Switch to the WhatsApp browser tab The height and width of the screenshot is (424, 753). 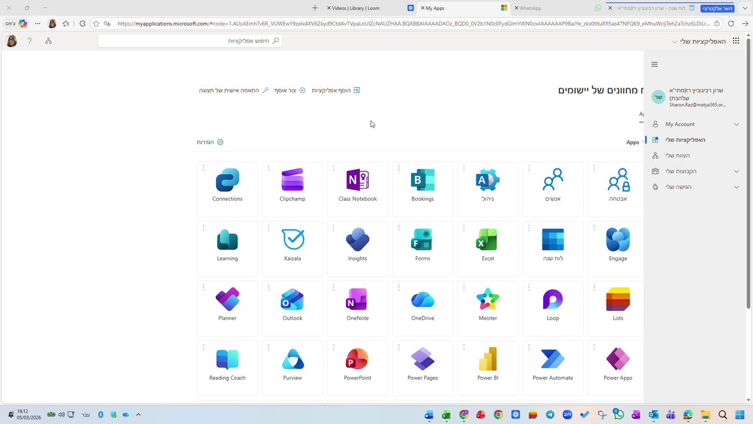coord(557,8)
